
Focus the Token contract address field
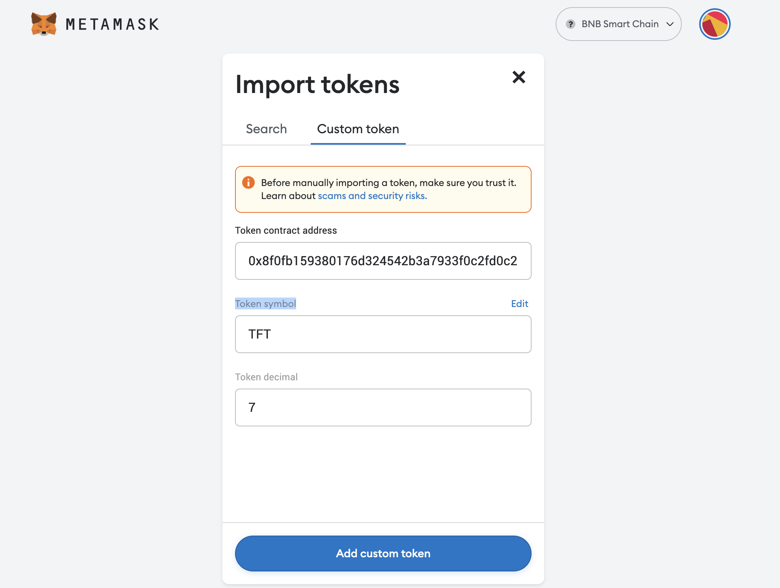pyautogui.click(x=383, y=261)
